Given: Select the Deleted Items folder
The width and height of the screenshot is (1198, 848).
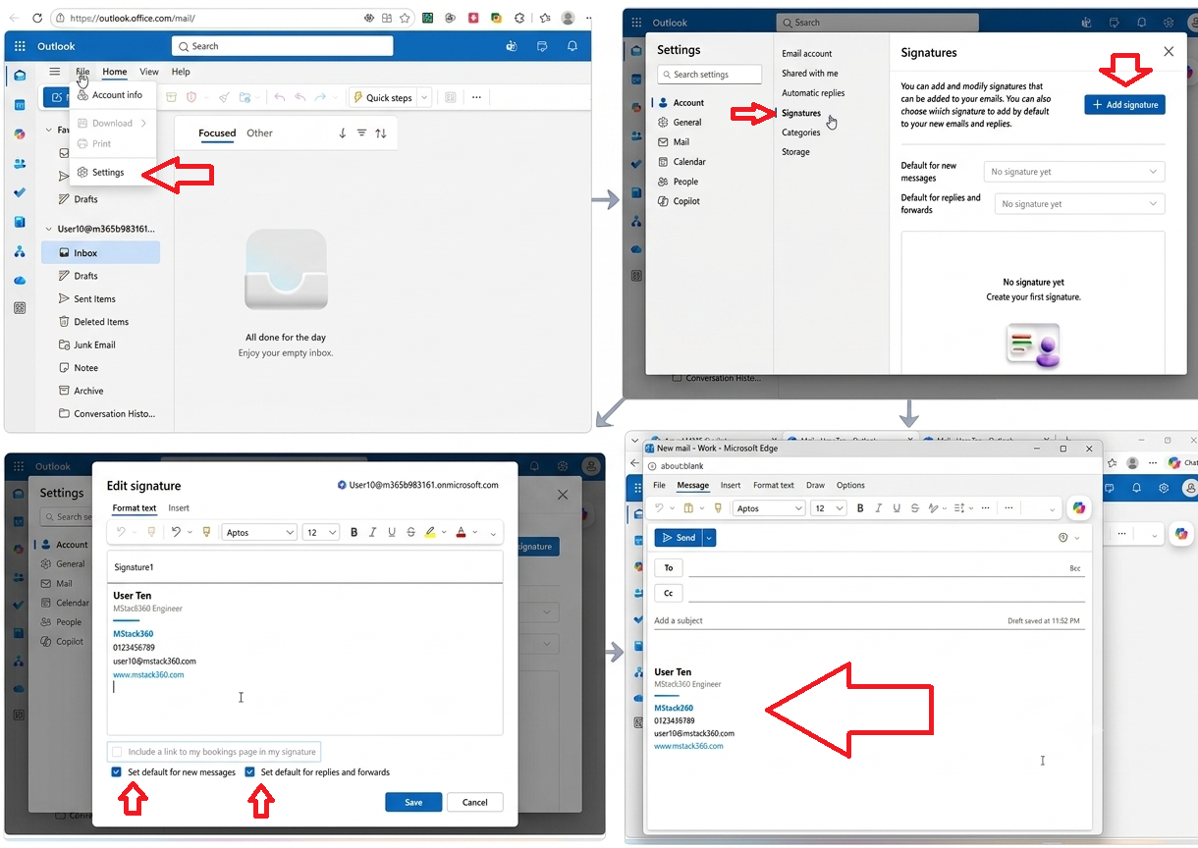Looking at the screenshot, I should [101, 322].
